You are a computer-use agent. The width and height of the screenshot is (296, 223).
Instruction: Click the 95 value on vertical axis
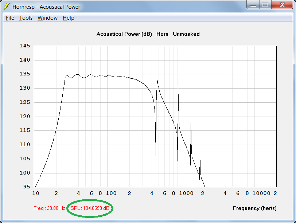point(27,187)
